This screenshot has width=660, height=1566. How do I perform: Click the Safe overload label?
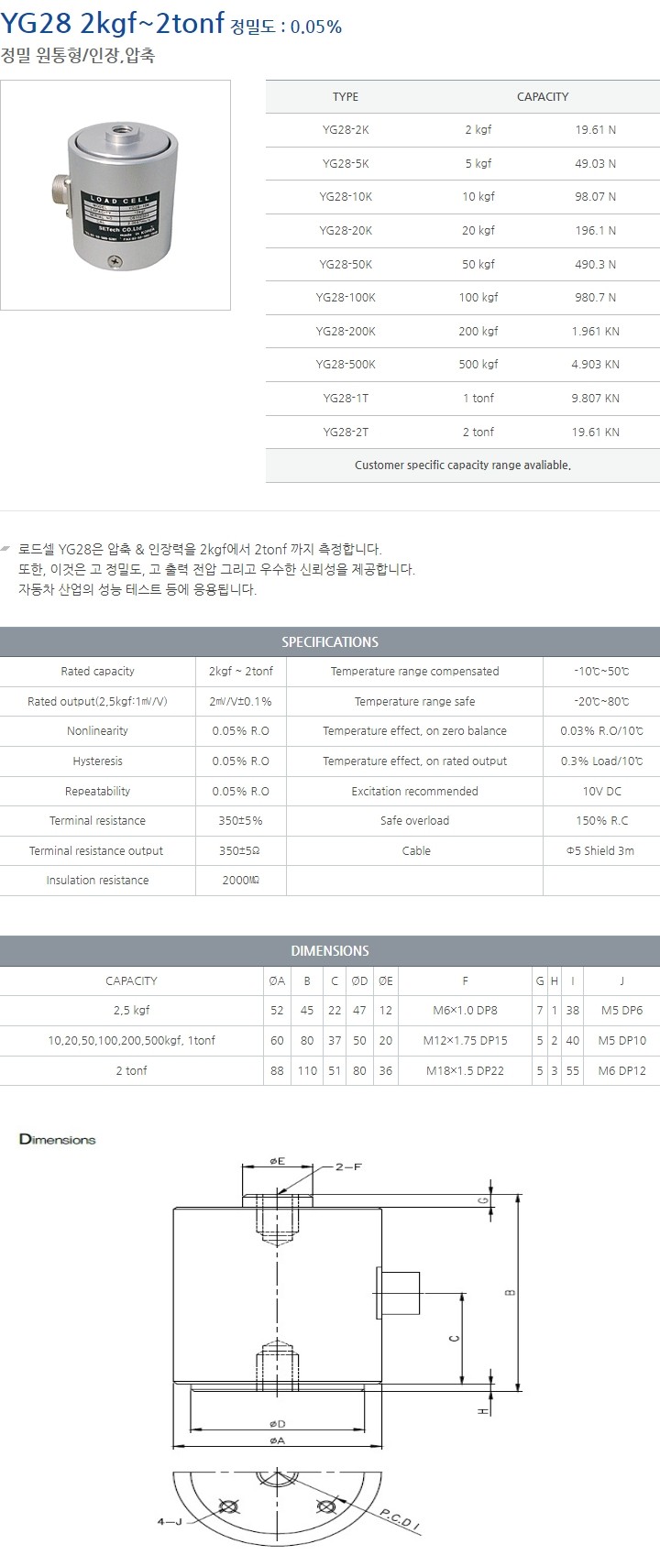pyautogui.click(x=415, y=821)
